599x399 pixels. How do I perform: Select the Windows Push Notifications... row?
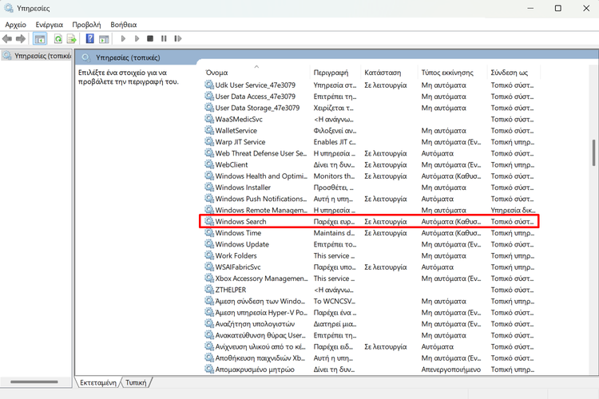point(370,199)
